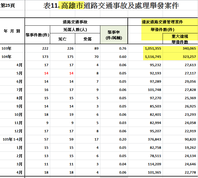Select the 肇事件數(件) column header
The image size is (198, 178).
coord(37,35)
